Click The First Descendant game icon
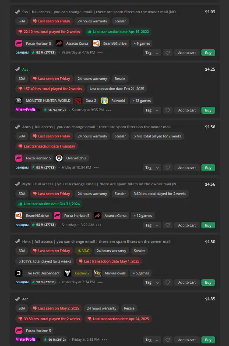 click(19, 273)
